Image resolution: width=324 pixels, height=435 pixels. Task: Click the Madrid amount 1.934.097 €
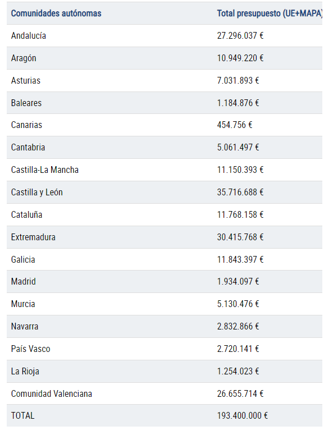pyautogui.click(x=238, y=282)
